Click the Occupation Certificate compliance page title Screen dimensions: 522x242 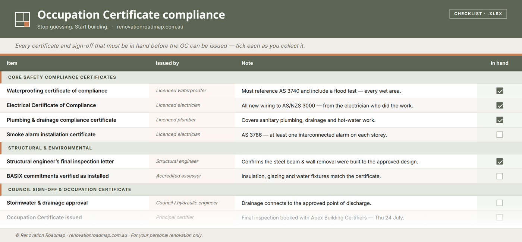[131, 15]
